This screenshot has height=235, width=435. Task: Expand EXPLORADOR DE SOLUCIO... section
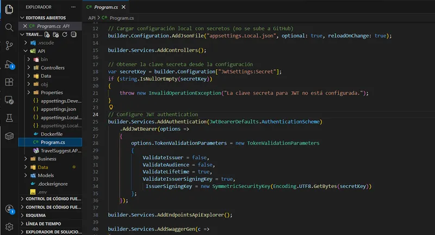(51, 232)
